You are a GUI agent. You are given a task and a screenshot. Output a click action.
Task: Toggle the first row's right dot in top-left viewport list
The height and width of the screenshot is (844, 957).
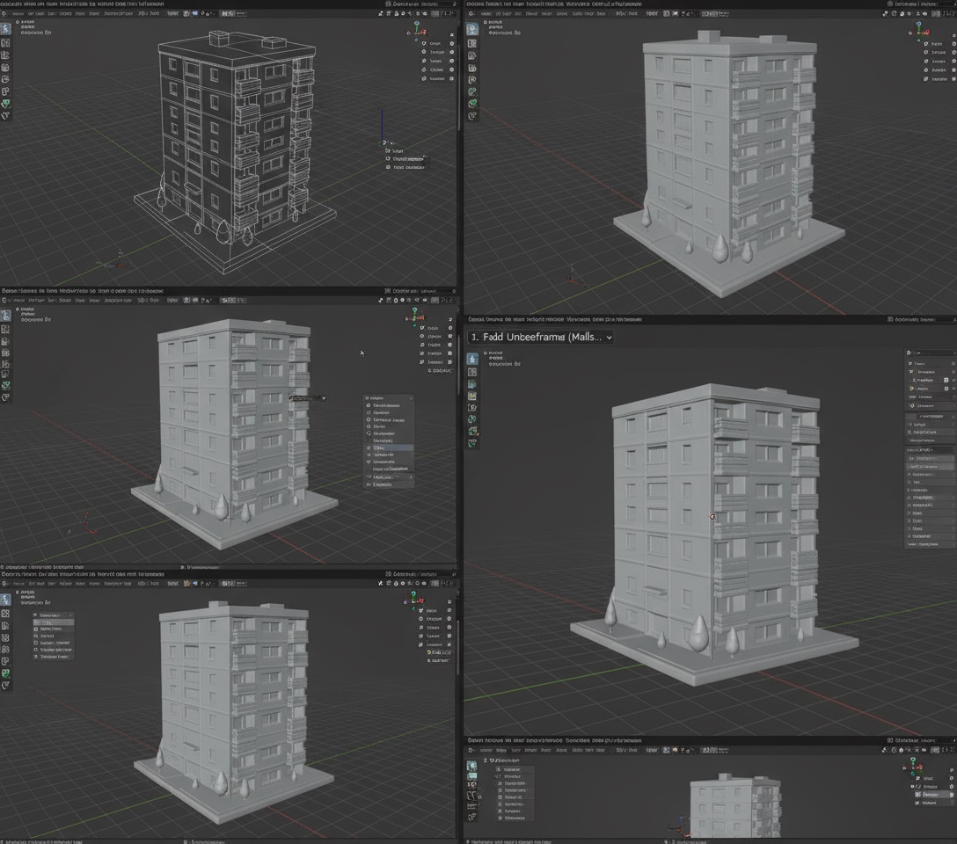click(452, 43)
